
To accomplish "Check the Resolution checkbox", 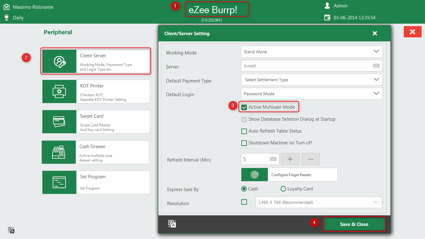I will tap(244, 202).
